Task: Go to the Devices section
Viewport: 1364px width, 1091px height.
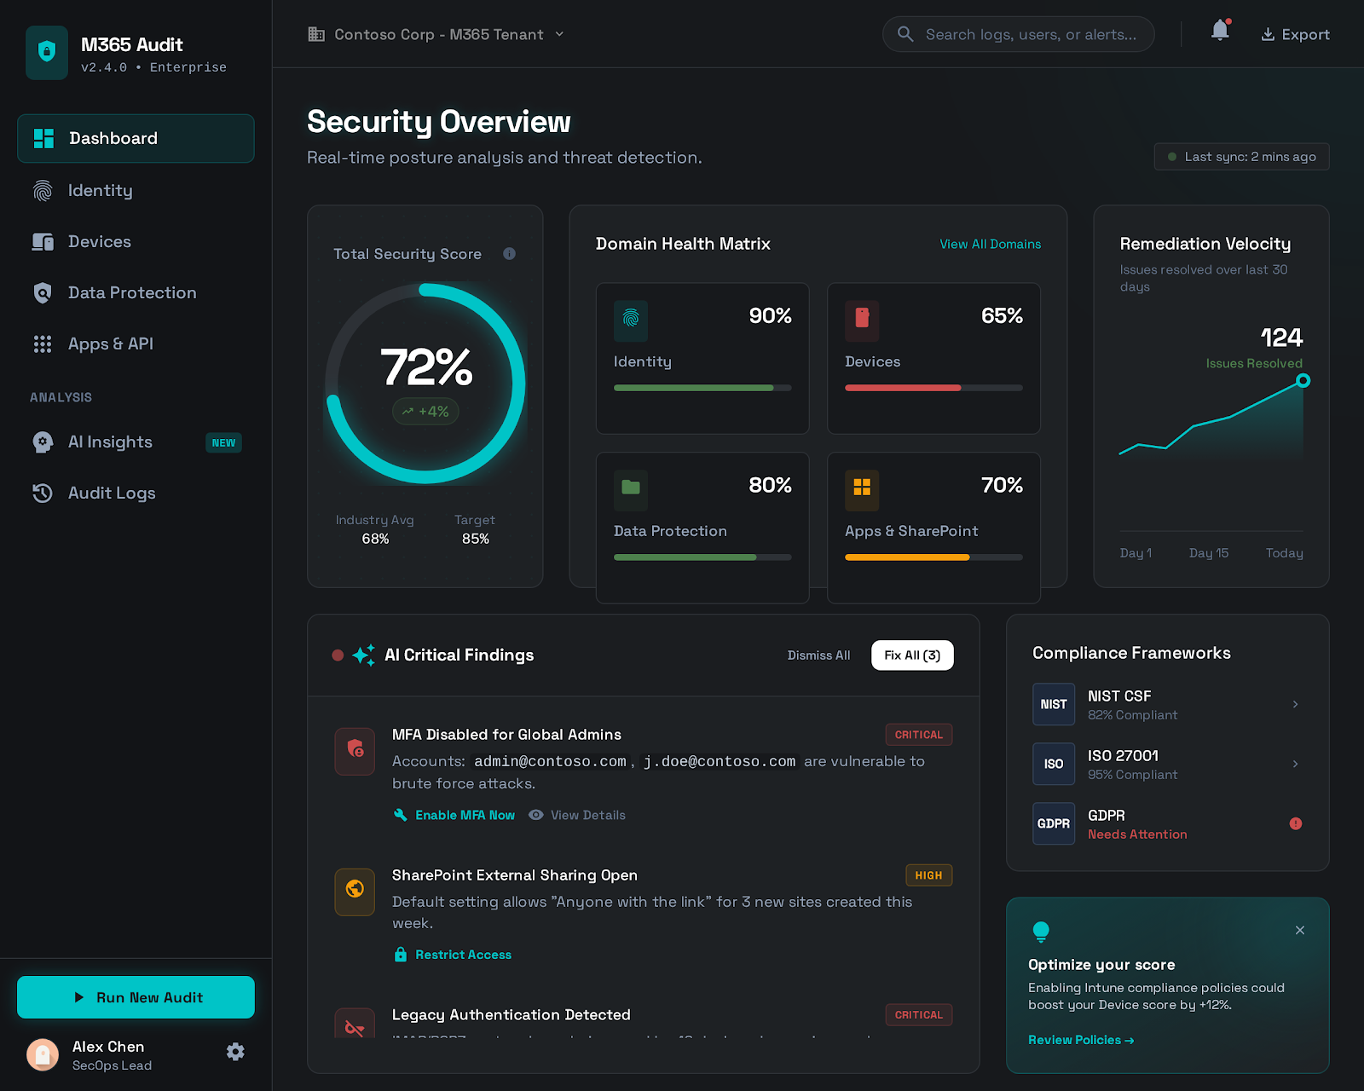Action: [x=136, y=241]
